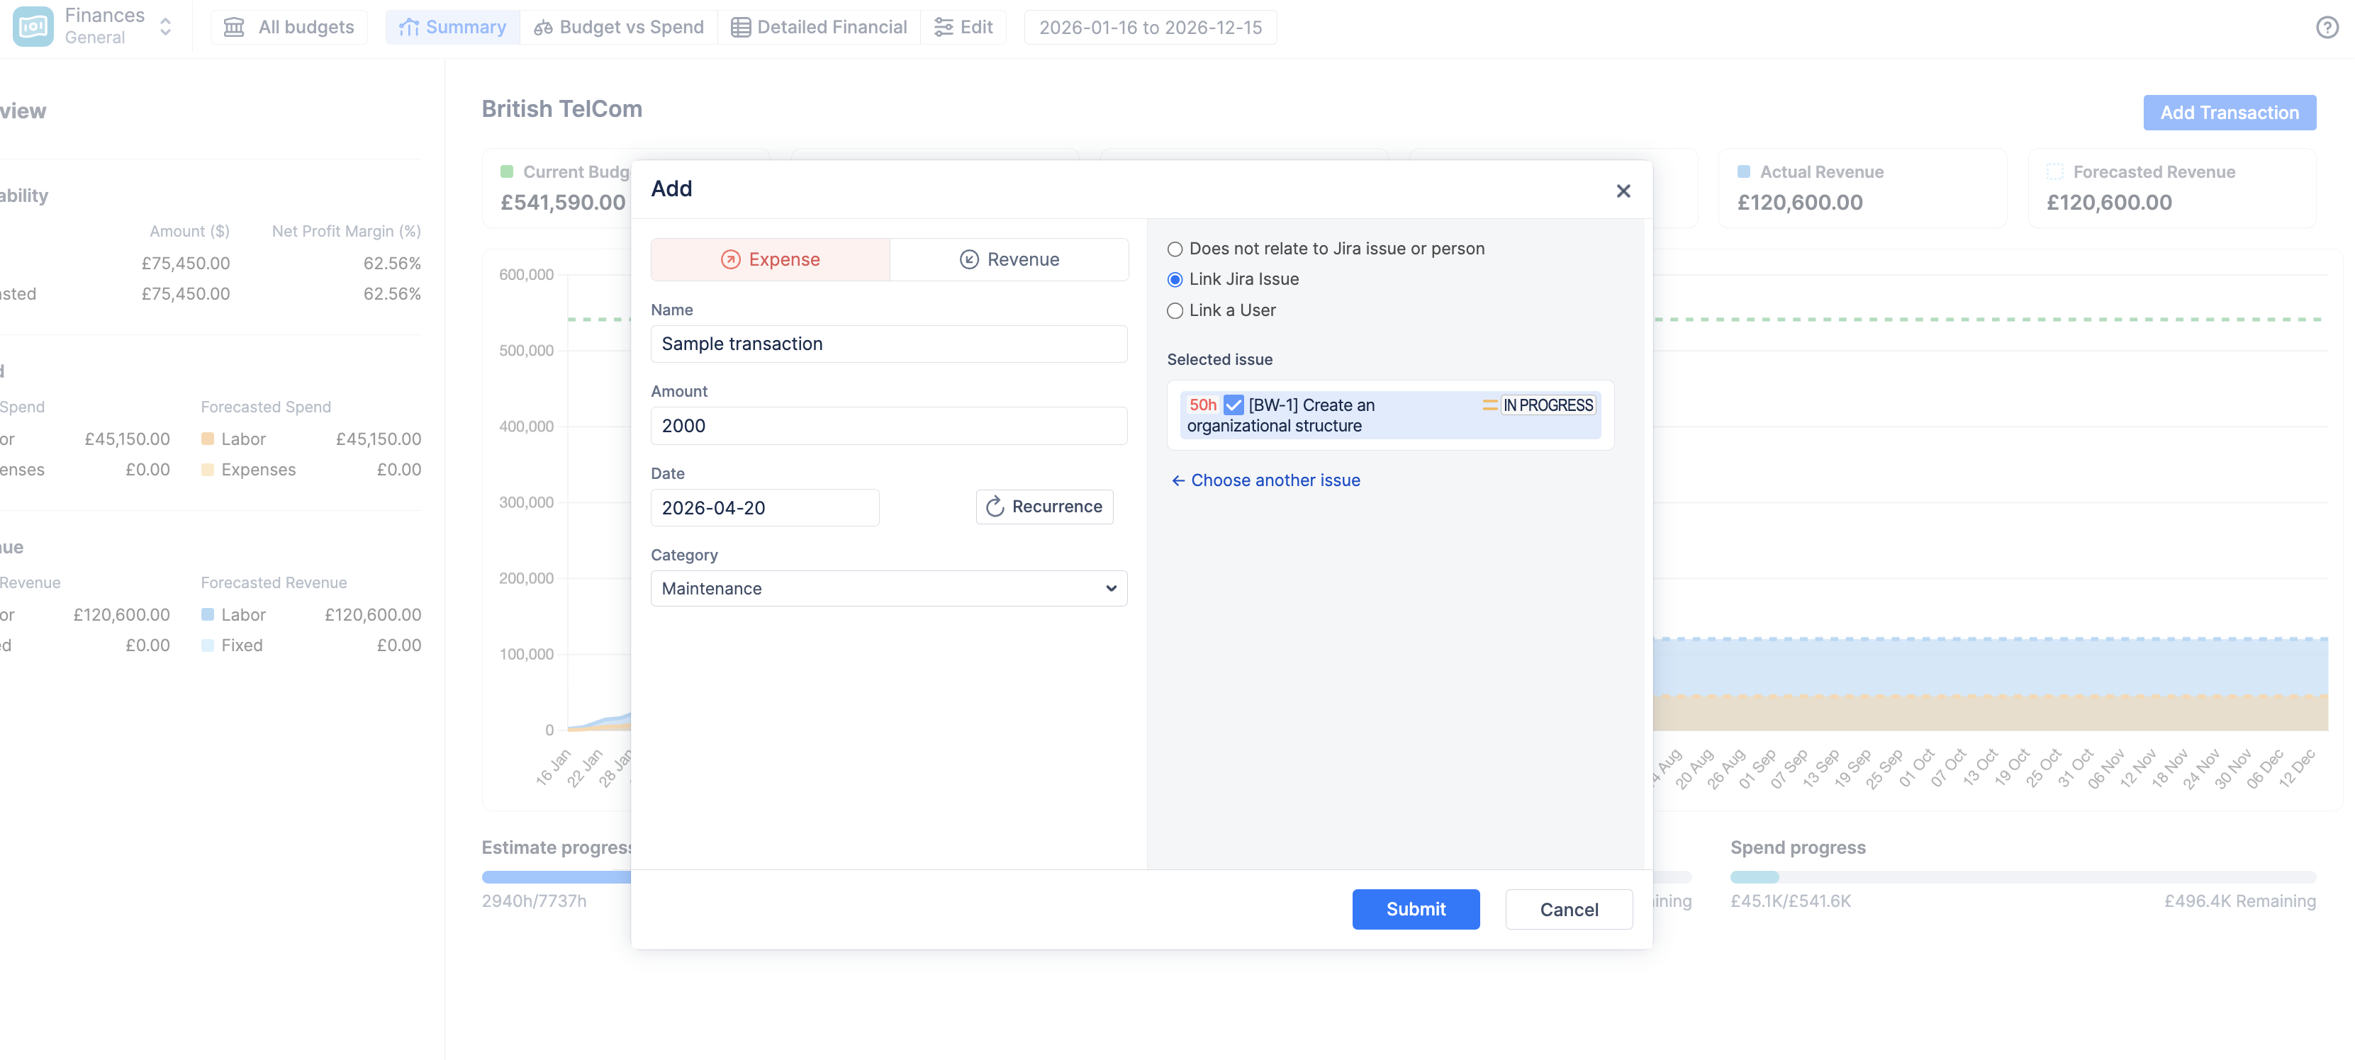This screenshot has height=1060, width=2355.
Task: Expand the Finances General space switcher
Action: [x=165, y=26]
